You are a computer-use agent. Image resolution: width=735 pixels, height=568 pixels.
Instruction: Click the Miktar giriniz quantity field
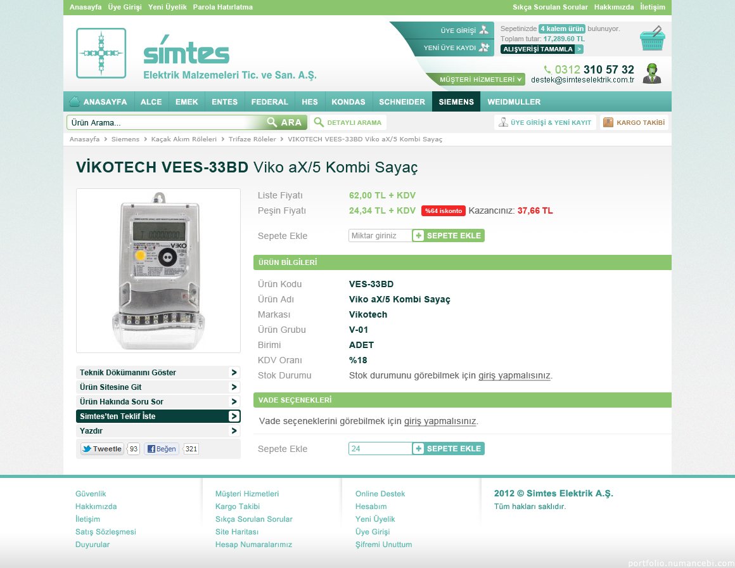tap(380, 235)
